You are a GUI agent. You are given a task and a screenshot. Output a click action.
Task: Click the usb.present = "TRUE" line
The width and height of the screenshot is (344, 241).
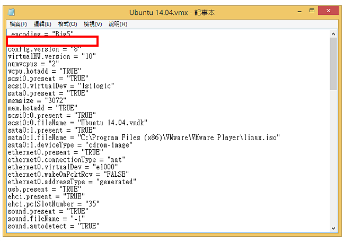pos(45,189)
